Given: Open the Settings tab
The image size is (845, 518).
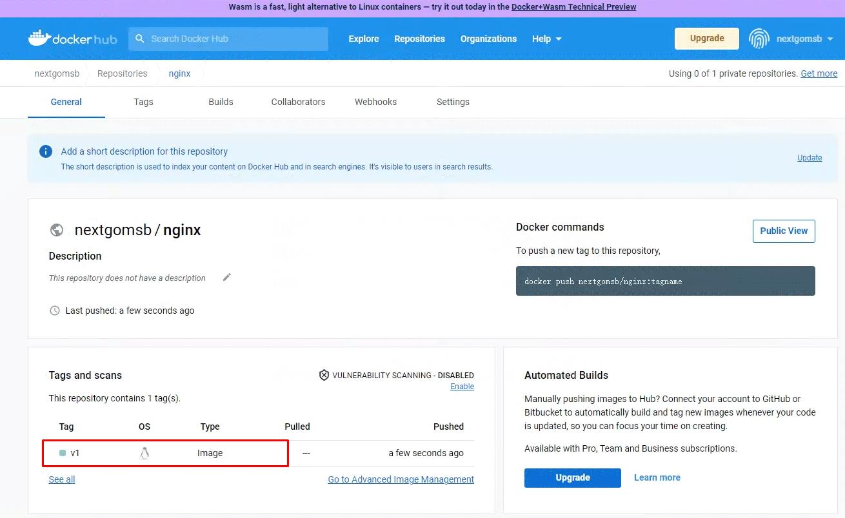Looking at the screenshot, I should tap(453, 102).
